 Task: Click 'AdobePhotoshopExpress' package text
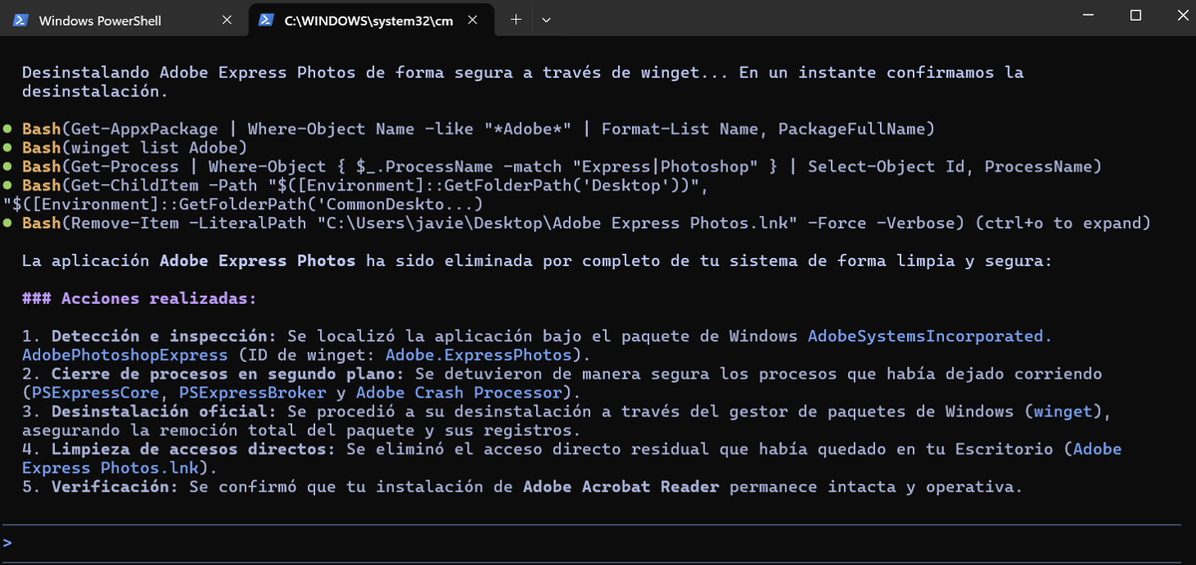pos(124,355)
